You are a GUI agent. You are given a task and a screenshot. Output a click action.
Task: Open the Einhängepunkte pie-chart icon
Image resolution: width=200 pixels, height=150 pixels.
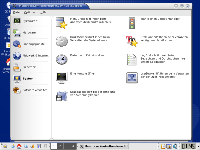[x=17, y=44]
